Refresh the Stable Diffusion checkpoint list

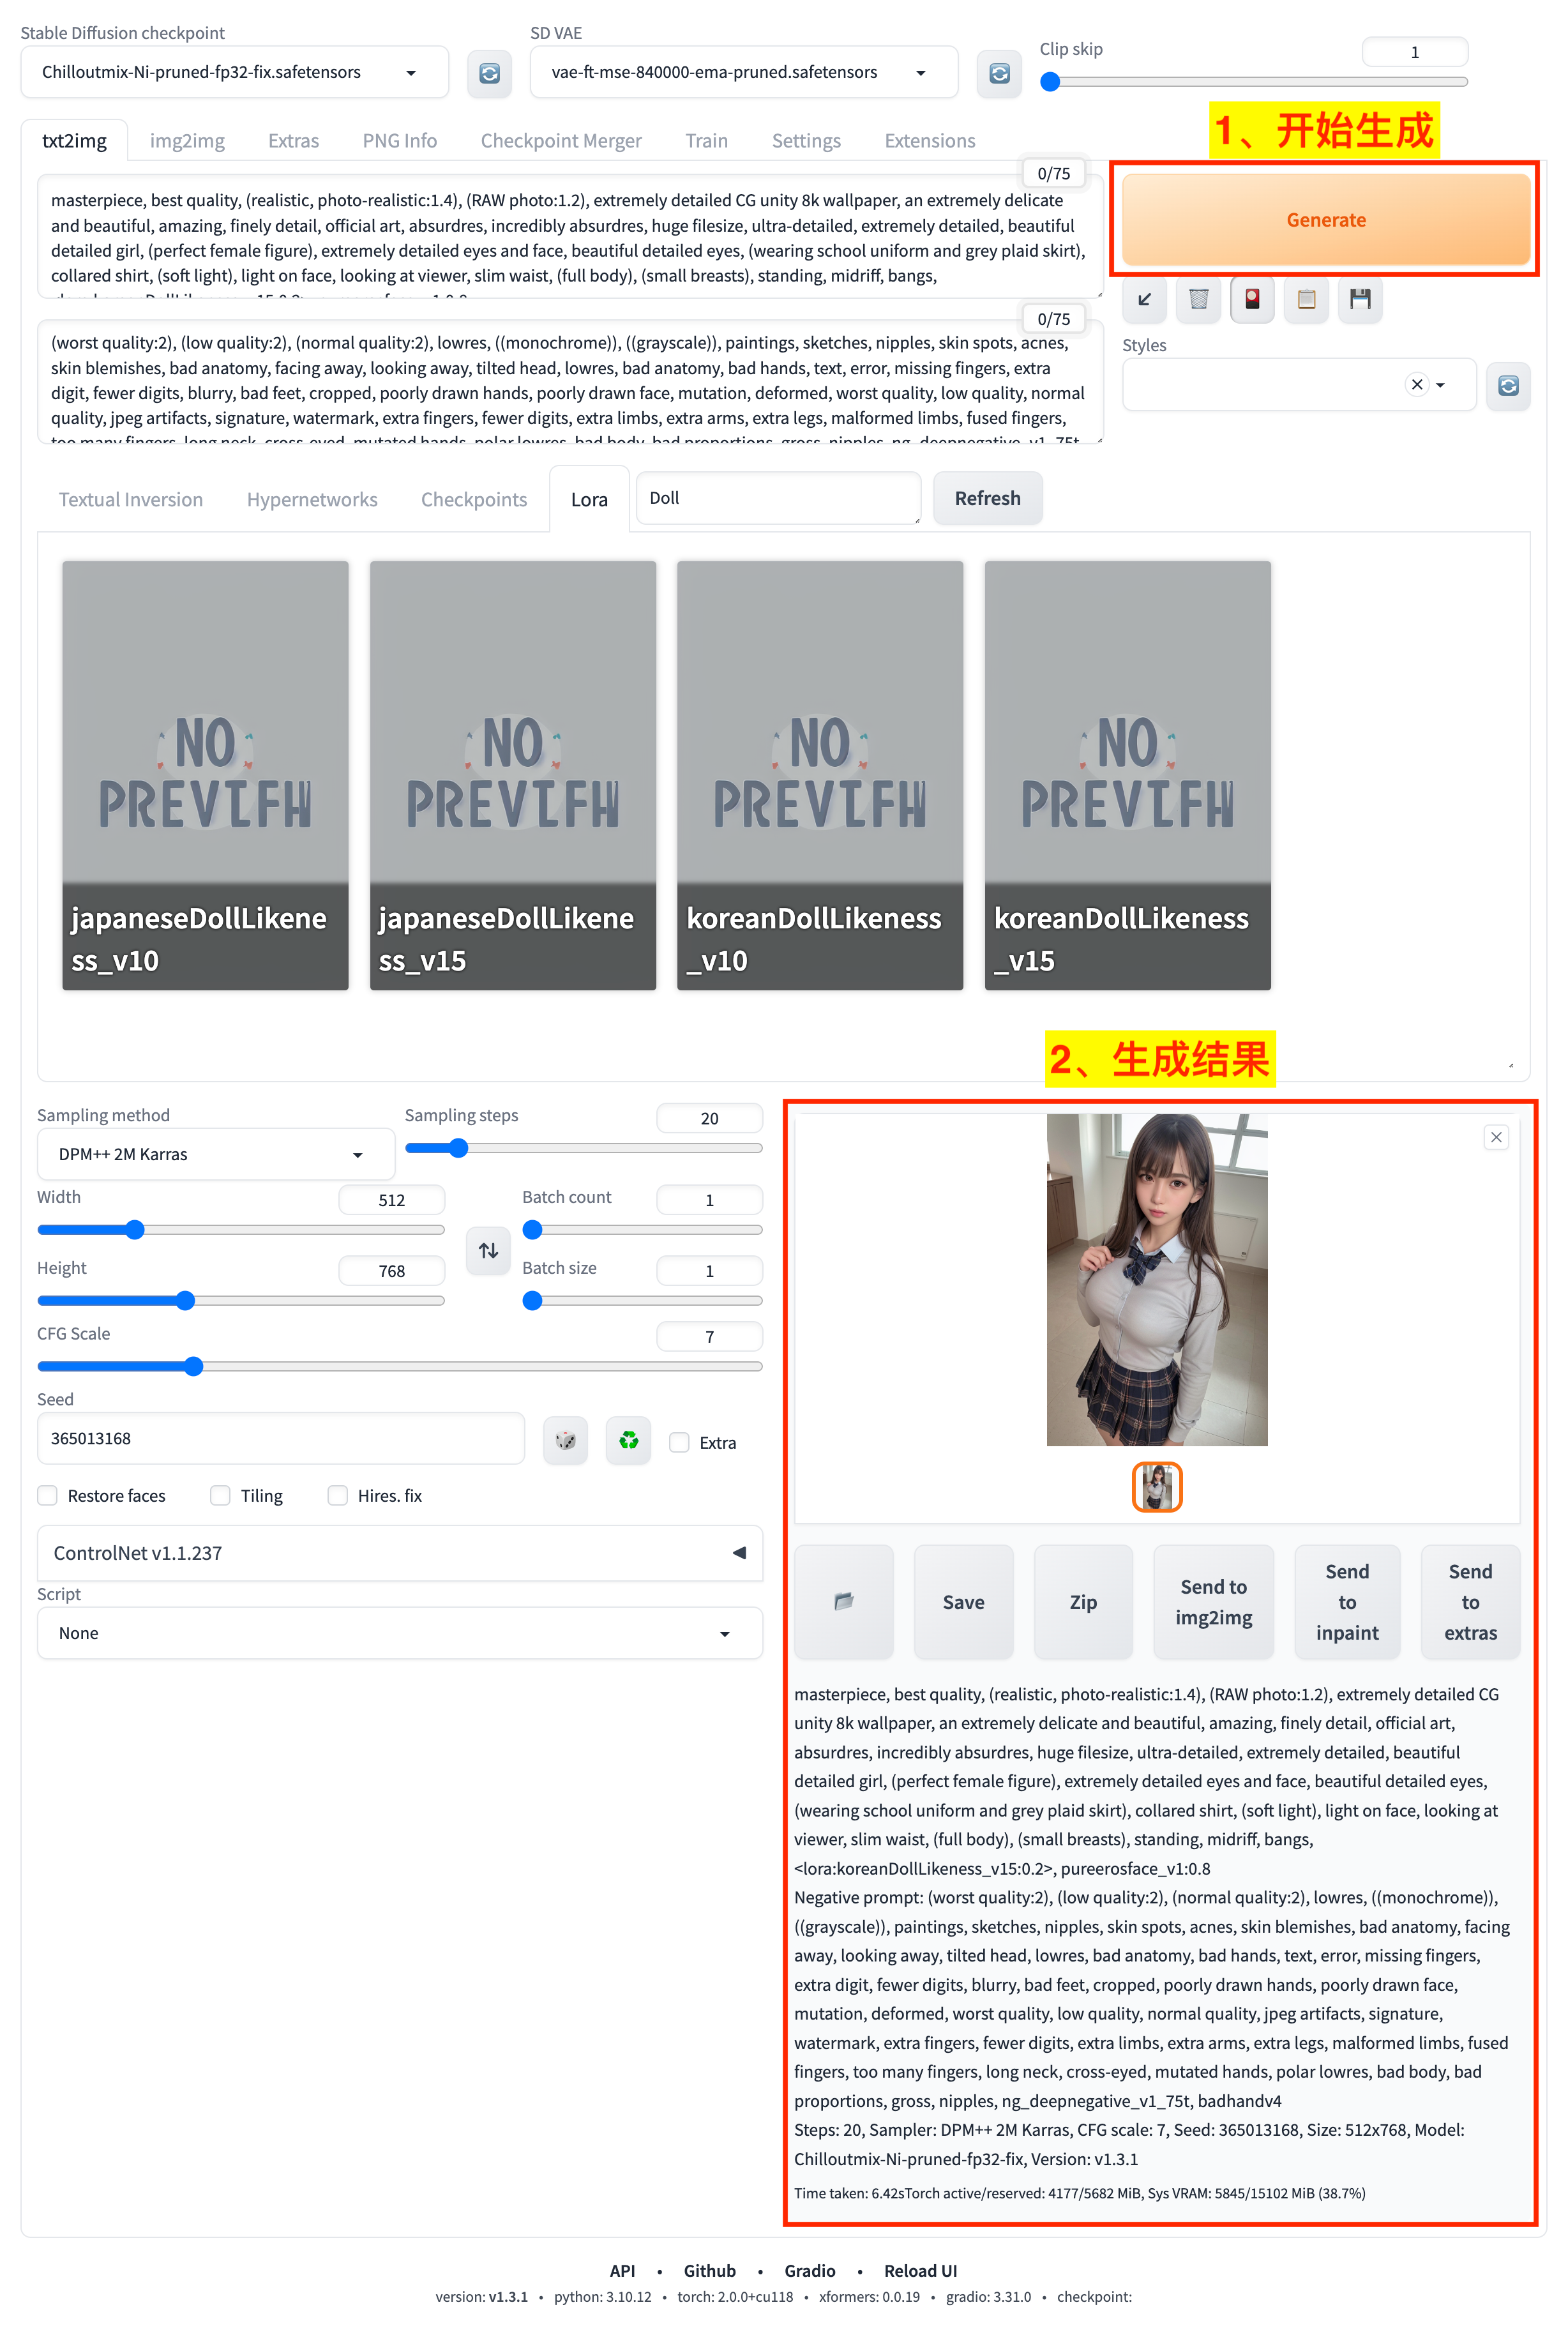(x=489, y=73)
